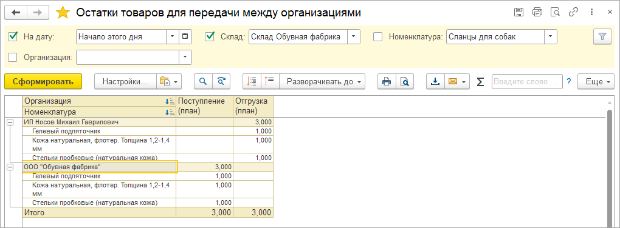Click the find magnifier toolbar icon
Screen dimensions: 620x228
[203, 82]
